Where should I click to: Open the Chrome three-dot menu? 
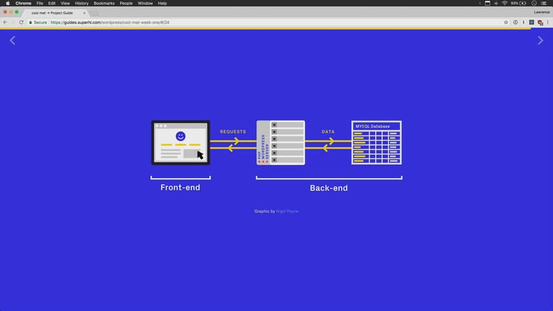pos(548,22)
